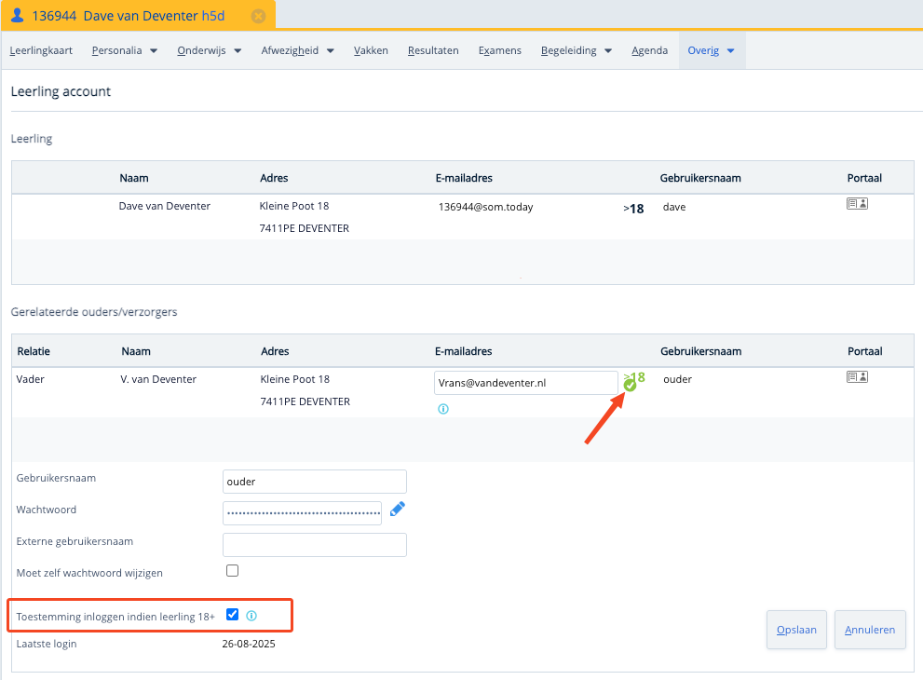Expand the Afwezigheid menu
923x680 pixels.
coord(297,50)
